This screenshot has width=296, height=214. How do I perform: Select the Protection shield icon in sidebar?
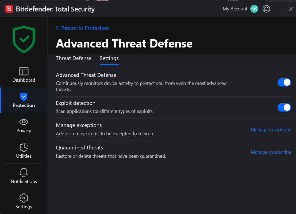coord(24,97)
